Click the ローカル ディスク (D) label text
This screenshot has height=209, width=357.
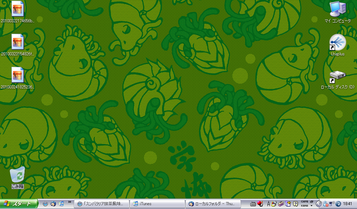click(x=337, y=87)
